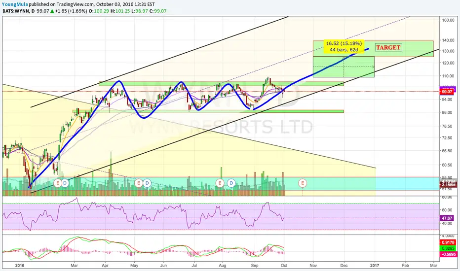Click the 78.50 price axis label

tap(448, 126)
